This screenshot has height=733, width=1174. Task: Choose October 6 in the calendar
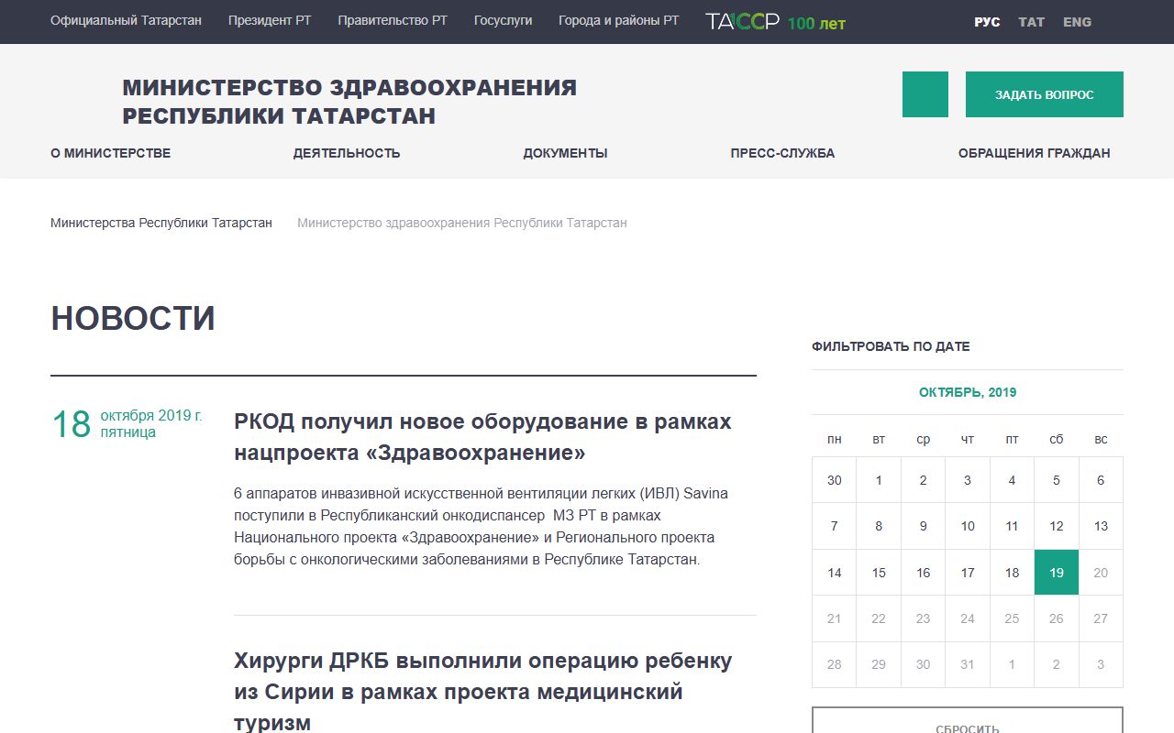click(1101, 480)
